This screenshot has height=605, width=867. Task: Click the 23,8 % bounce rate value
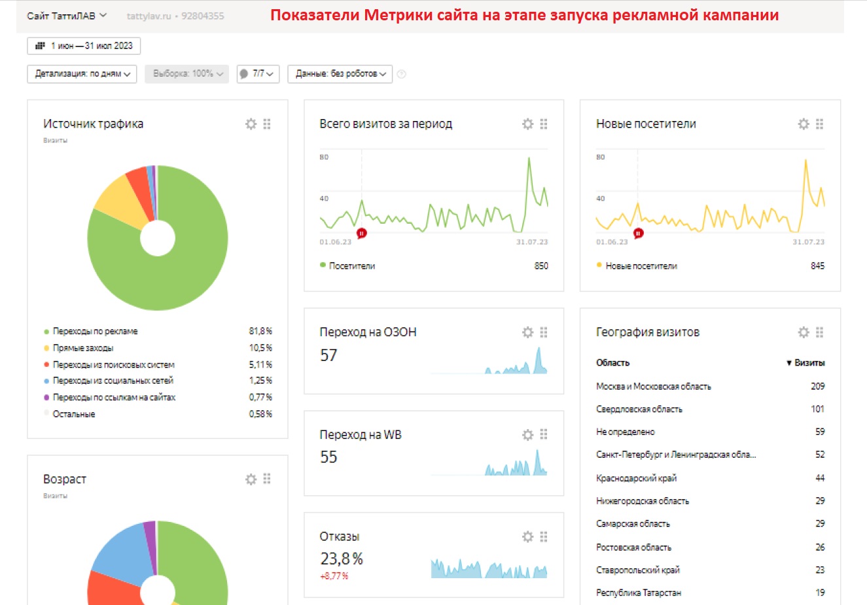[x=342, y=559]
